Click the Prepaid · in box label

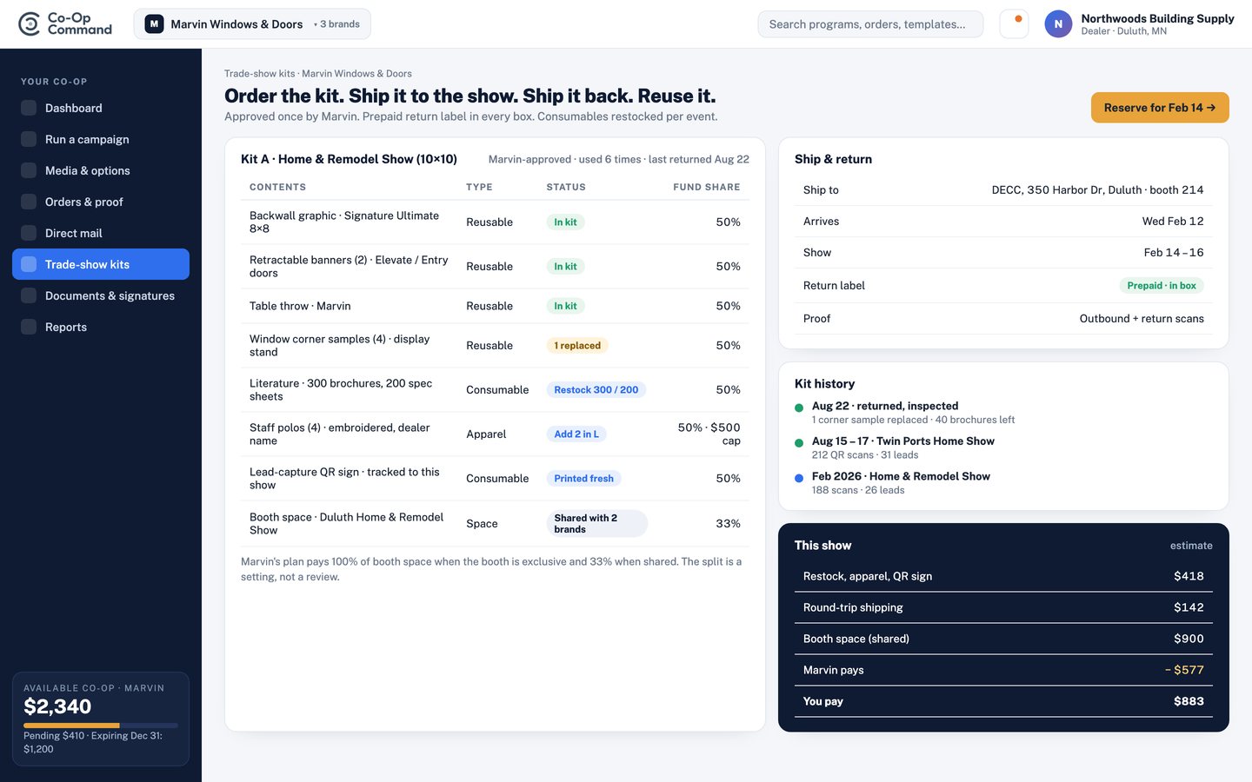pyautogui.click(x=1162, y=286)
